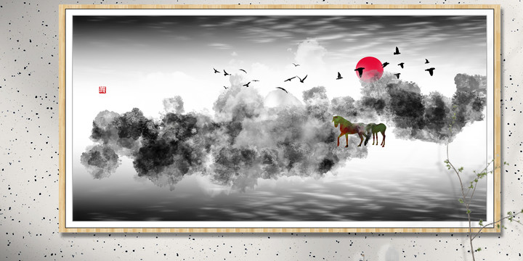The image size is (523, 261).
Task: Click the wooden frame's top edge
Action: pyautogui.click(x=280, y=7)
